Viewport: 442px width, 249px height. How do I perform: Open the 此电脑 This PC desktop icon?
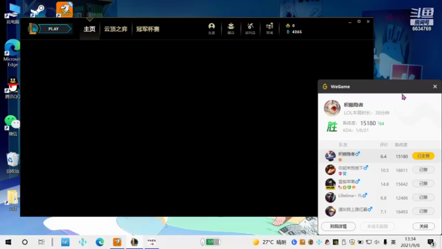pos(13,13)
